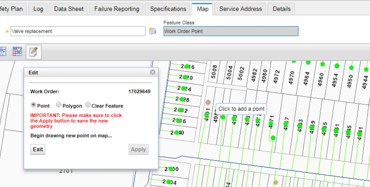Open the Specifications tab
The image size is (370, 187).
[168, 9]
